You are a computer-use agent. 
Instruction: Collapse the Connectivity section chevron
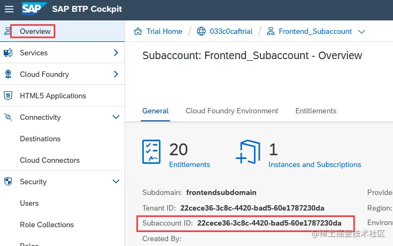(x=116, y=117)
